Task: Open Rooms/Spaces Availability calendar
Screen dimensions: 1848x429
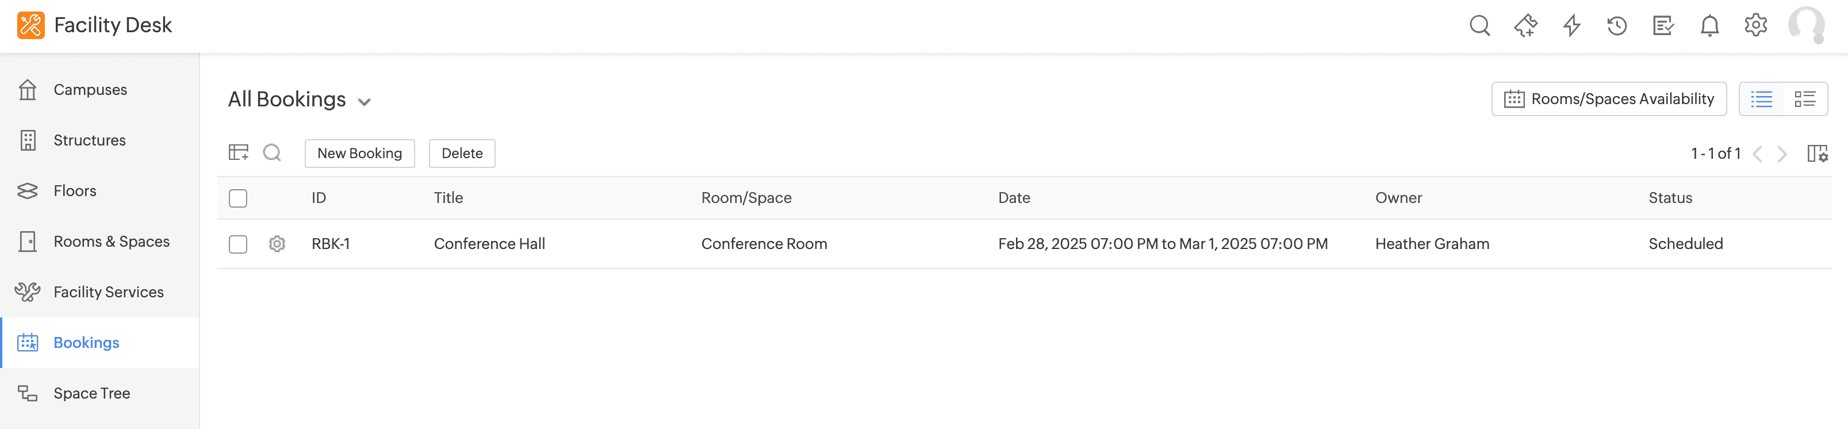Action: (1608, 99)
